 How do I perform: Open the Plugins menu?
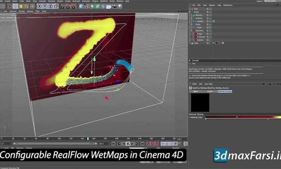coord(95,1)
